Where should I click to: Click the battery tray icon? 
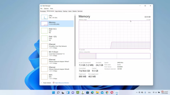[x=159, y=93]
